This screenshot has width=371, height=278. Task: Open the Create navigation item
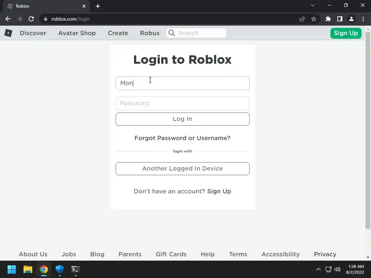pos(118,33)
